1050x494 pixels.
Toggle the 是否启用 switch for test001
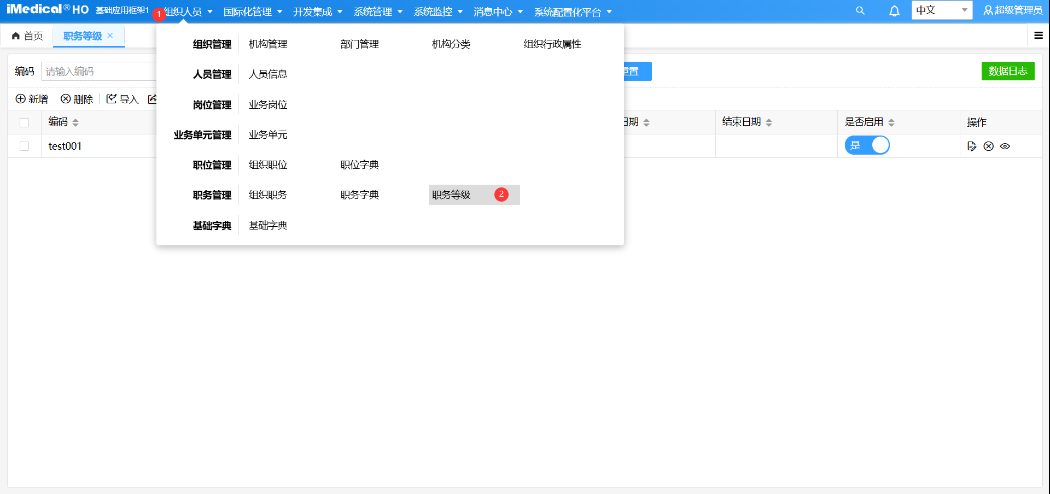867,145
